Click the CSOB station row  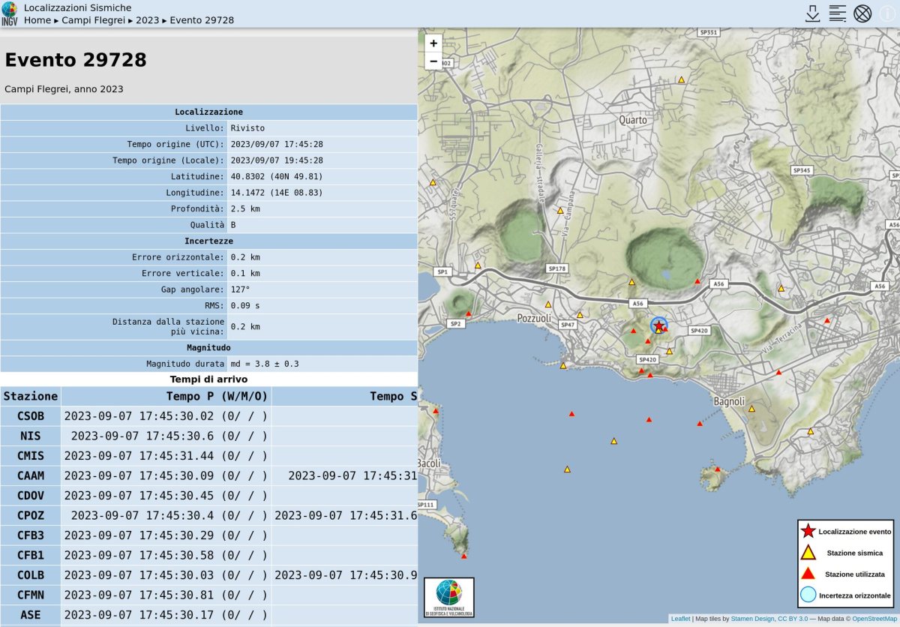coord(31,416)
